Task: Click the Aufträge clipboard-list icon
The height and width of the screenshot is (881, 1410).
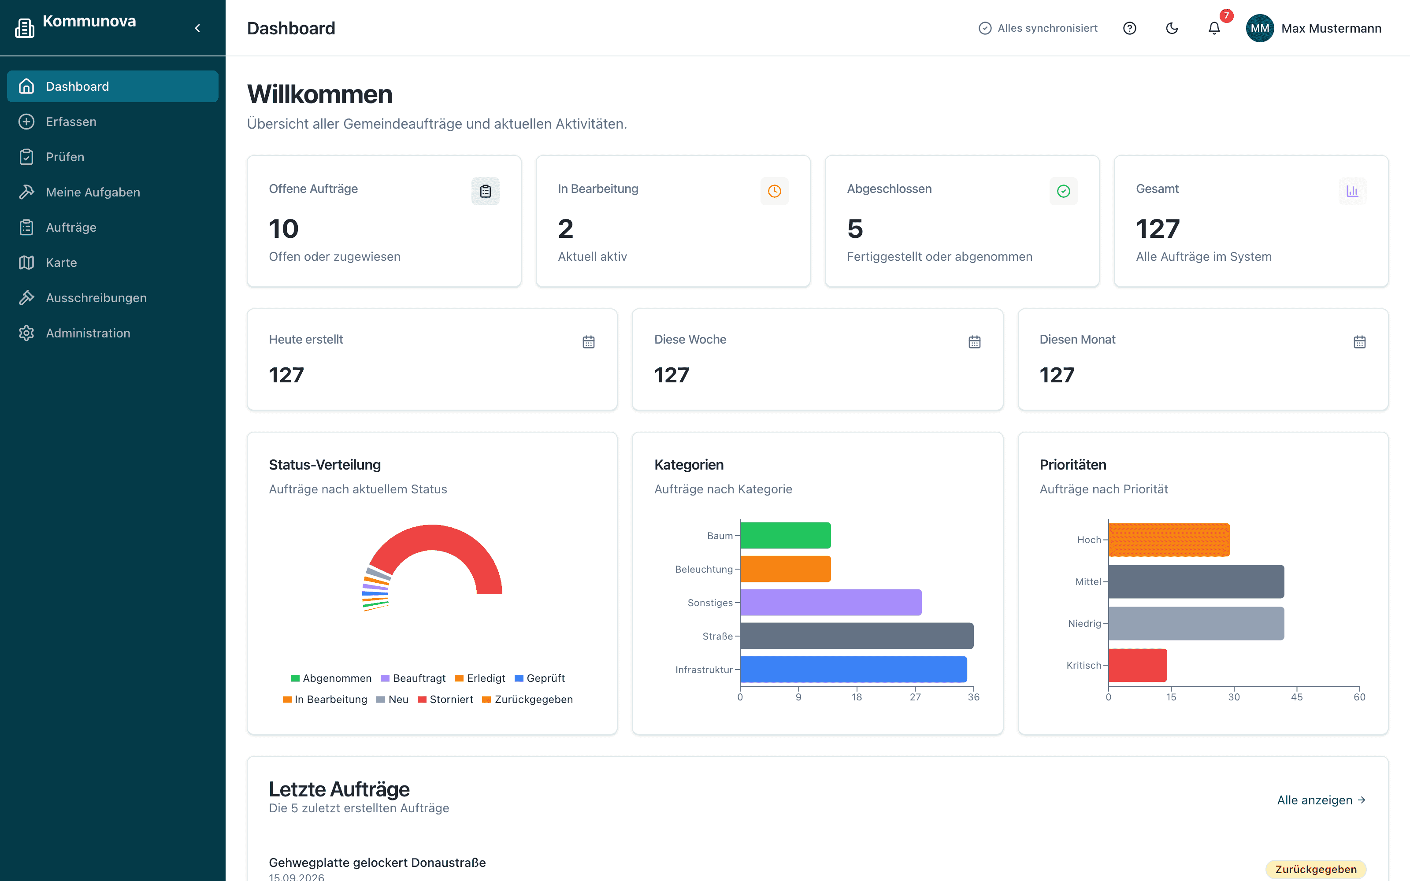Action: pos(26,227)
